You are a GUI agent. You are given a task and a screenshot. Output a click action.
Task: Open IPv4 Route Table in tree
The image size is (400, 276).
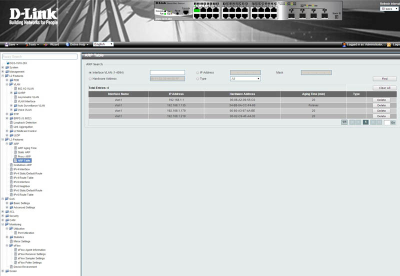pos(23,178)
